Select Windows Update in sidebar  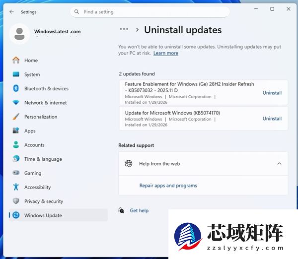coord(58,215)
